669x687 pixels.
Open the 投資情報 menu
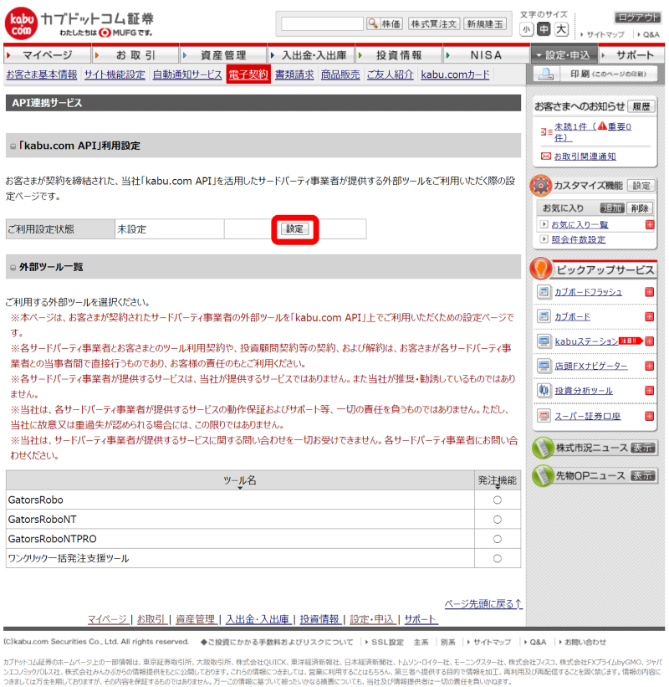coord(399,55)
